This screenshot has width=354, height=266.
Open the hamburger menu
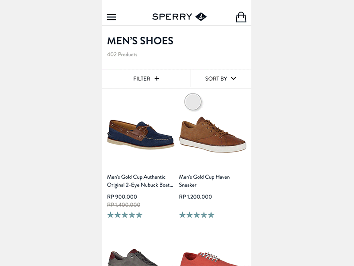(x=112, y=17)
